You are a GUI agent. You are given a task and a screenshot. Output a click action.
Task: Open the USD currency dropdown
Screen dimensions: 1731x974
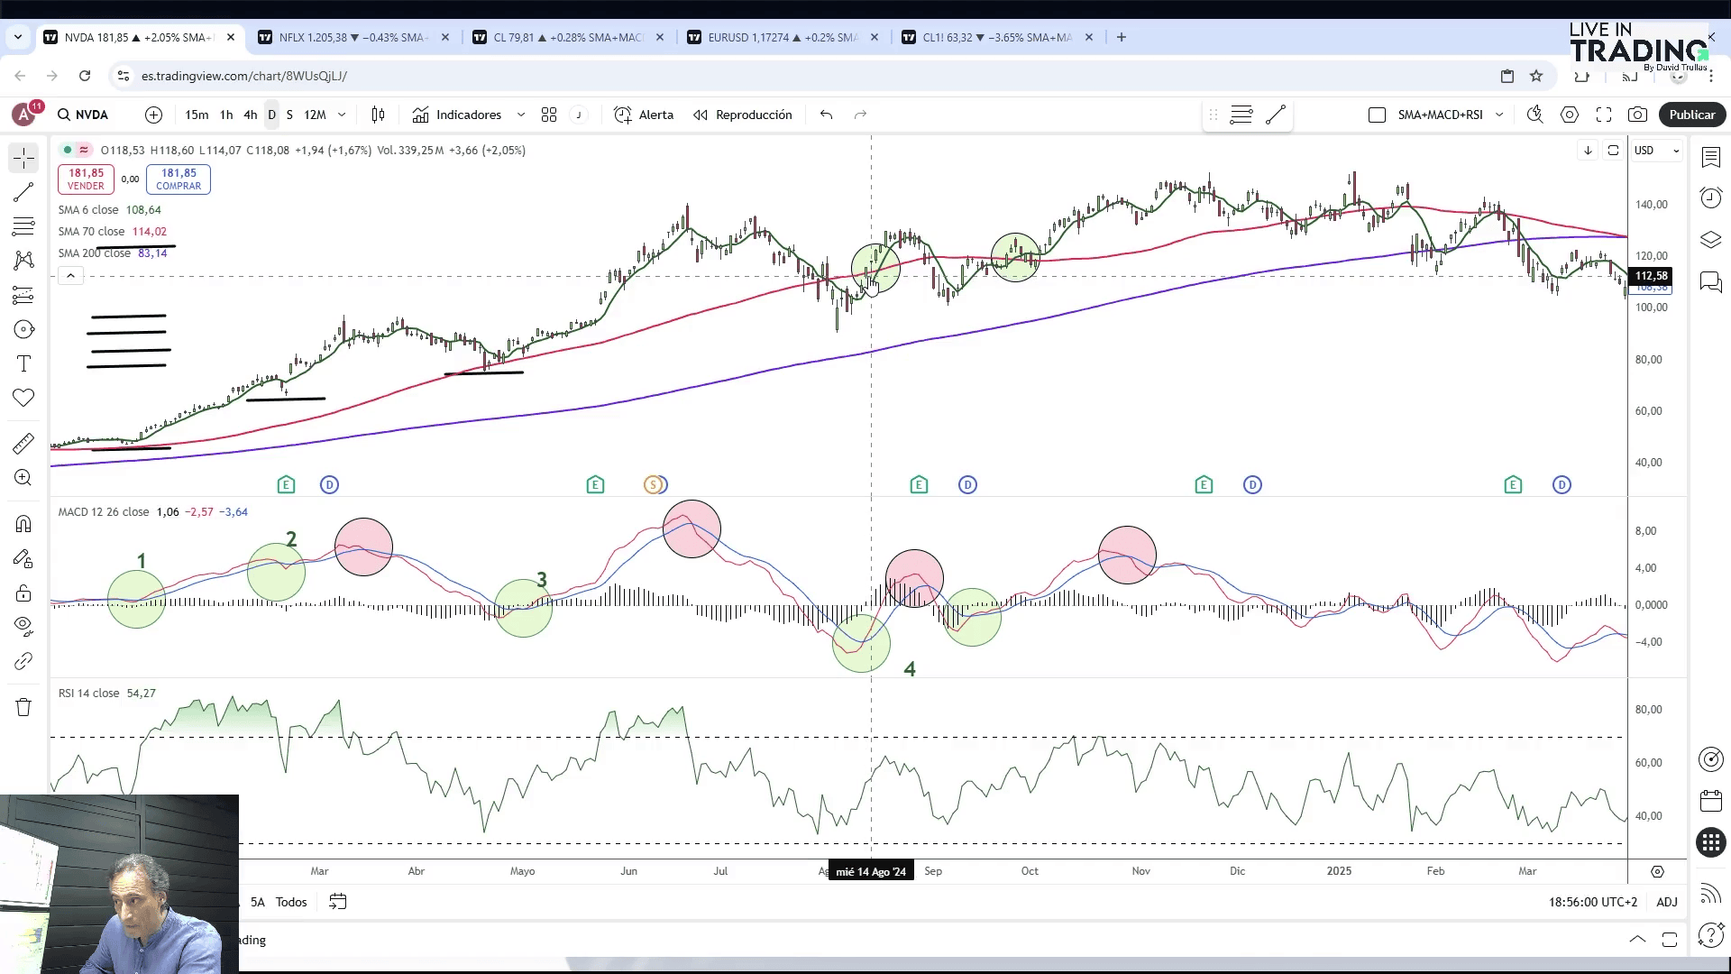point(1657,151)
